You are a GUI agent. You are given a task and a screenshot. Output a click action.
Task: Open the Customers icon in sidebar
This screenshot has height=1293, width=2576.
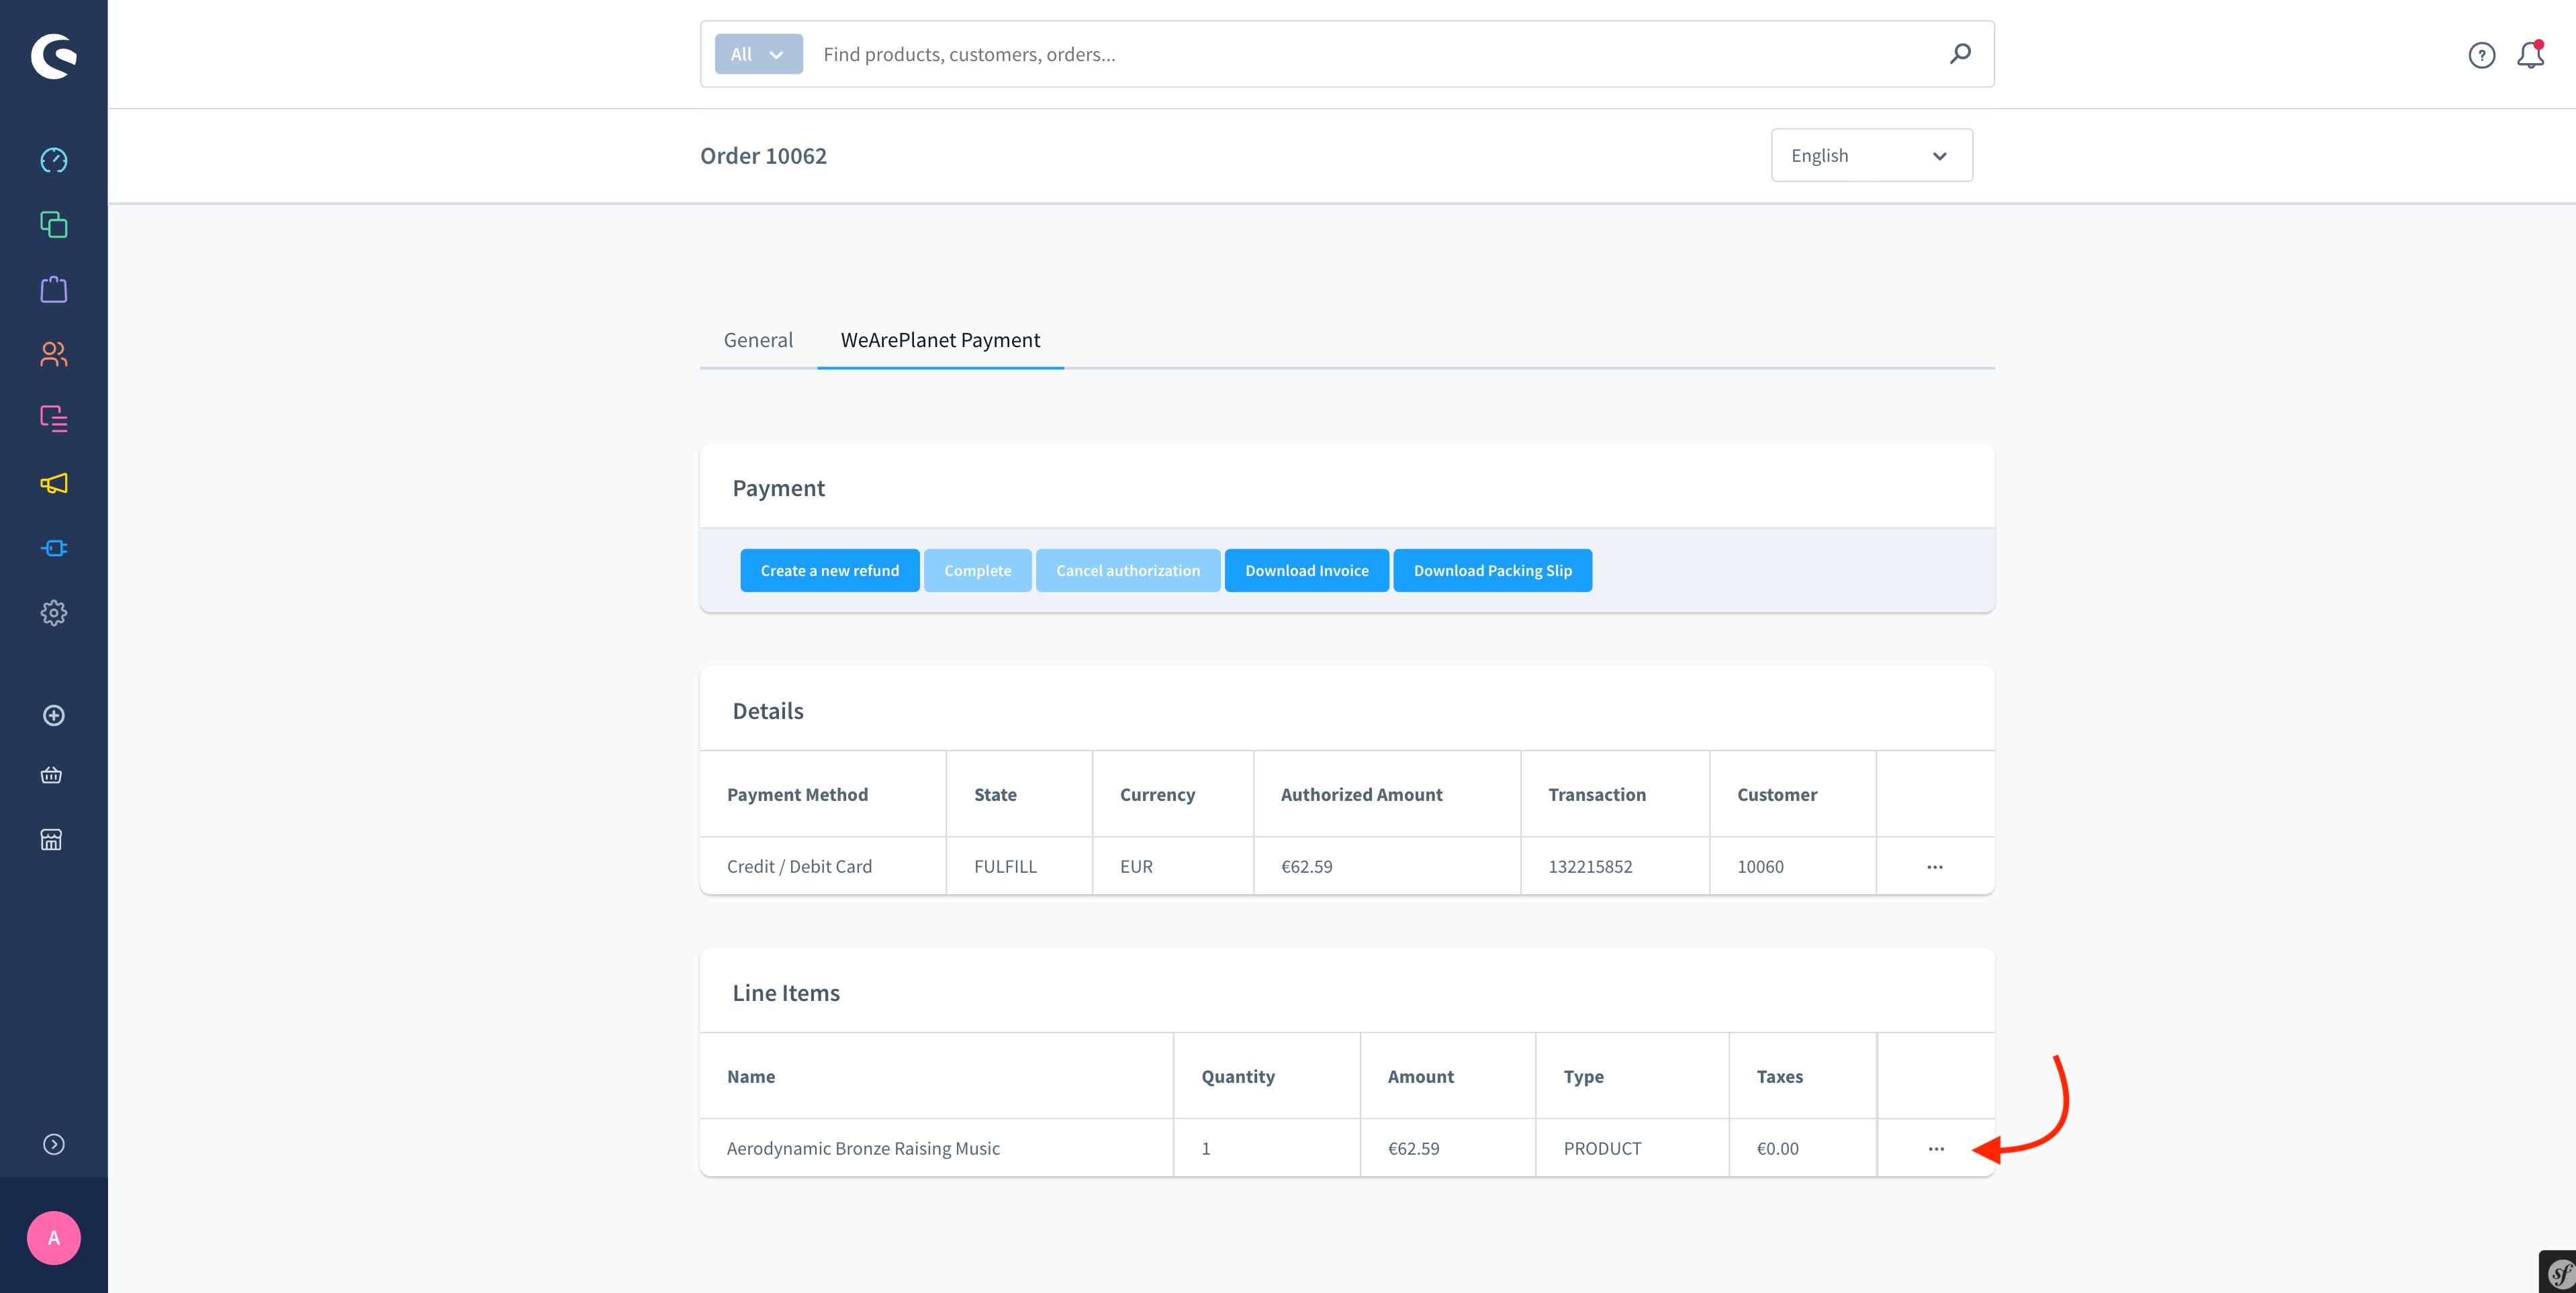54,354
